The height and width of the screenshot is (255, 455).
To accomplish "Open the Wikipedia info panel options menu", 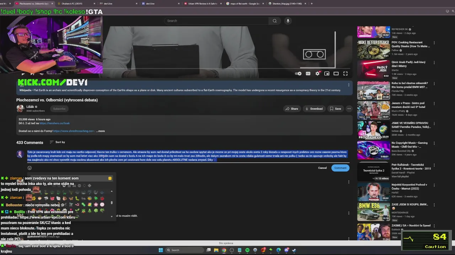I will (x=348, y=85).
